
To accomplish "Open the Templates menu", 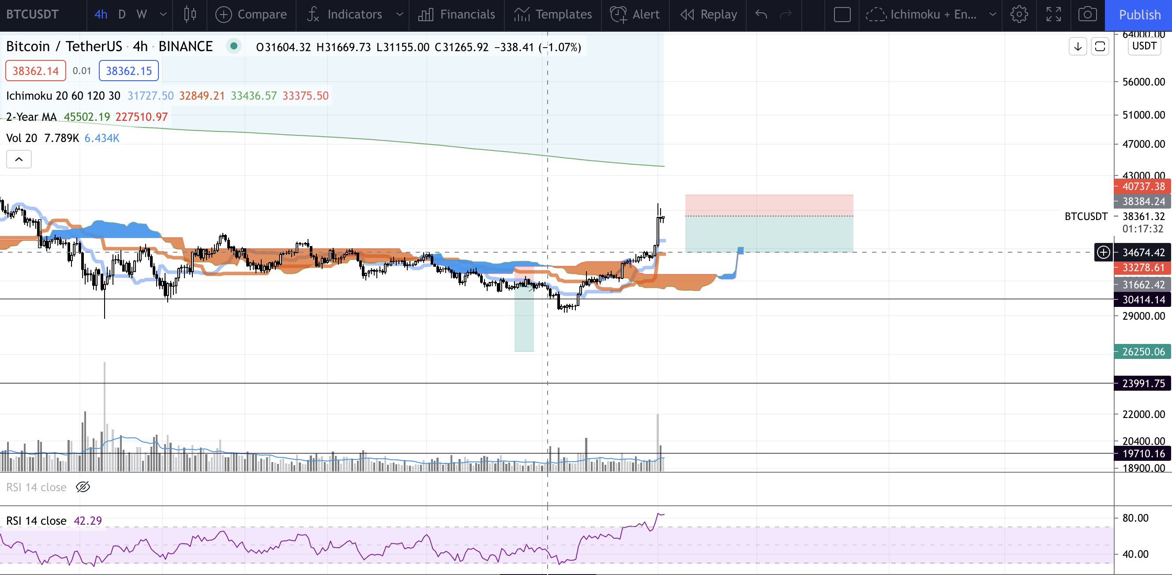I will click(553, 15).
